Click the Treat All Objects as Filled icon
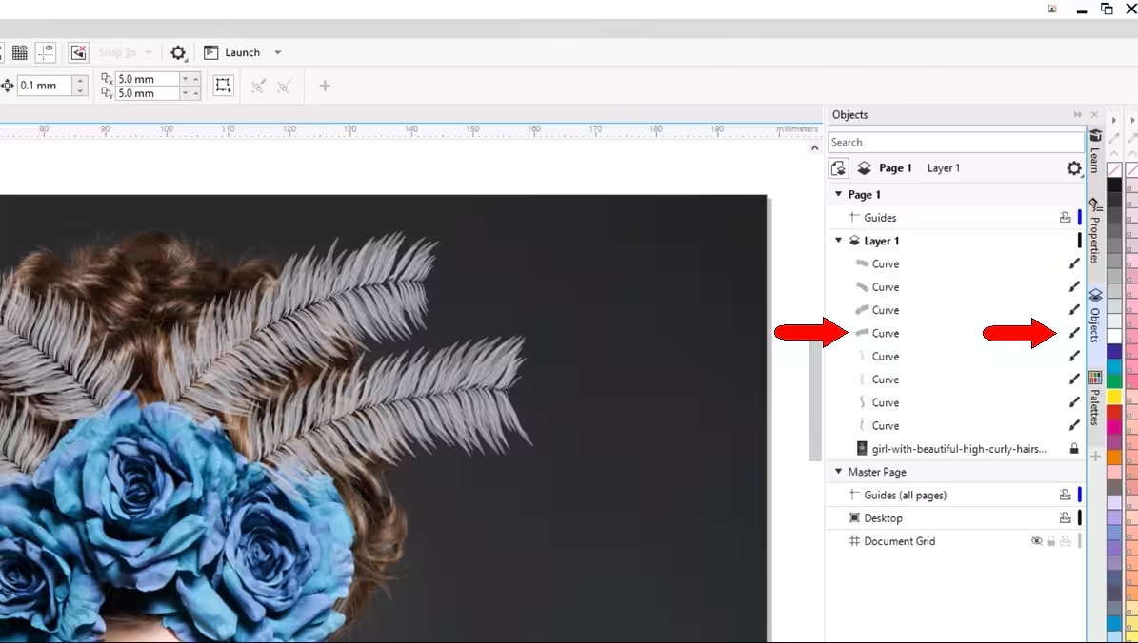The image size is (1138, 643). (x=223, y=86)
